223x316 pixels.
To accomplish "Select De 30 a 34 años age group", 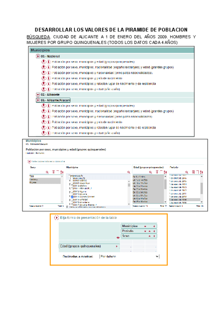I will tap(148, 192).
